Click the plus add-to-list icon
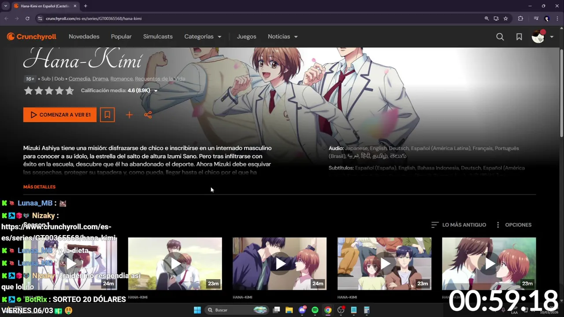The width and height of the screenshot is (564, 317). 129,115
